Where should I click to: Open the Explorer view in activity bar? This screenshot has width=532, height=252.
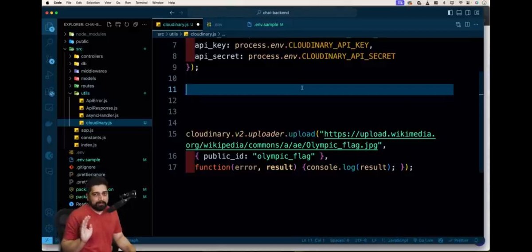[x=49, y=27]
